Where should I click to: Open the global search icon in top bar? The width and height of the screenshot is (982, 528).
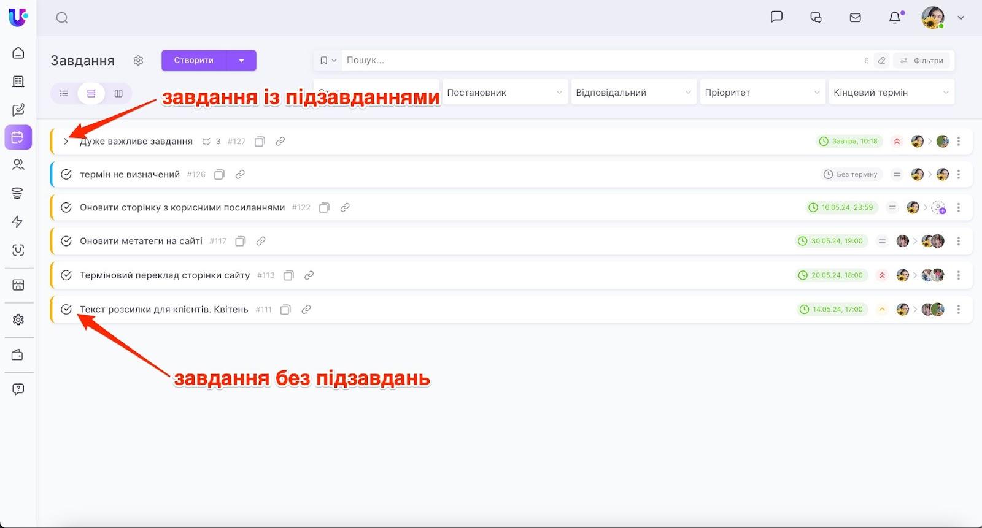pyautogui.click(x=62, y=18)
